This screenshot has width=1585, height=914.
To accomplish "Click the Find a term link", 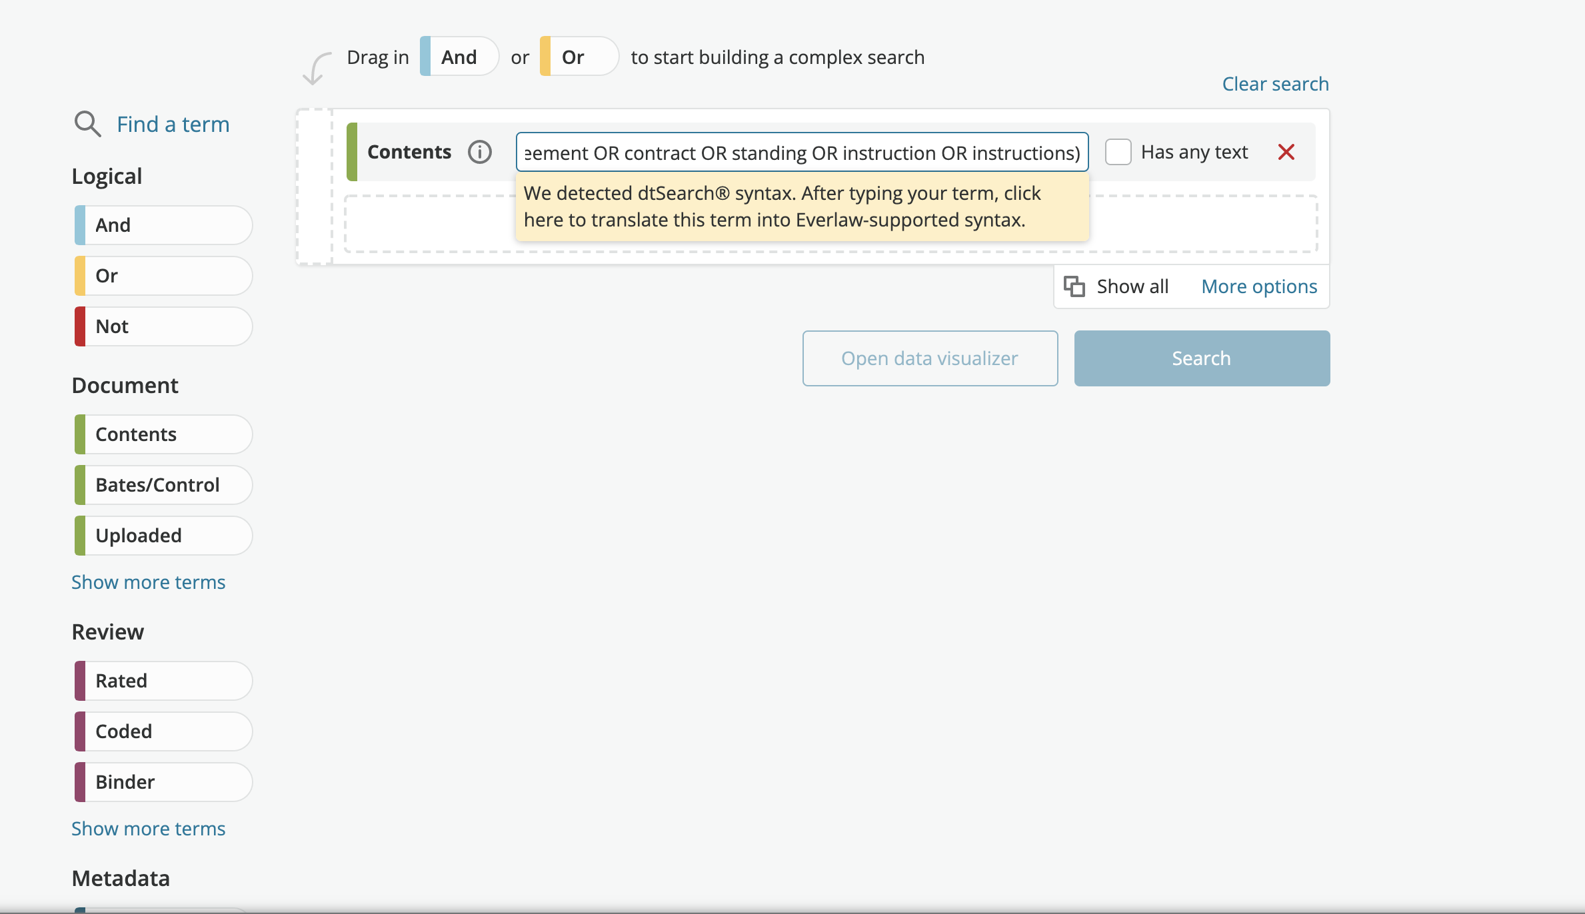I will (173, 124).
